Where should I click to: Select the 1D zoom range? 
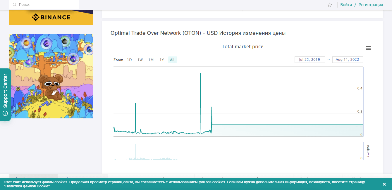click(129, 60)
